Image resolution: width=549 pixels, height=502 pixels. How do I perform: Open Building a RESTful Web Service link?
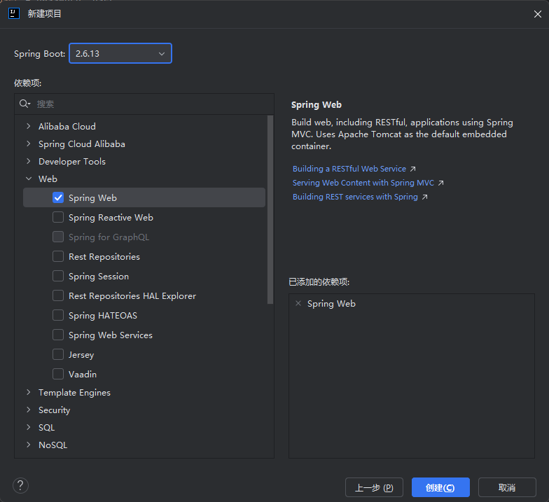(x=349, y=169)
